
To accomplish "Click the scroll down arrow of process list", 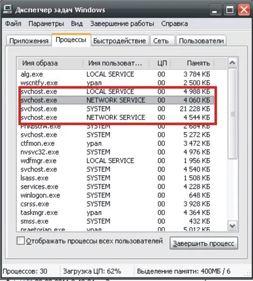I will click(x=232, y=226).
